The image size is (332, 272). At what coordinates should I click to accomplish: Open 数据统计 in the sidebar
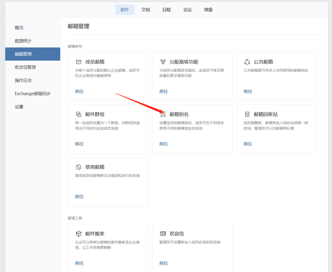click(x=23, y=41)
